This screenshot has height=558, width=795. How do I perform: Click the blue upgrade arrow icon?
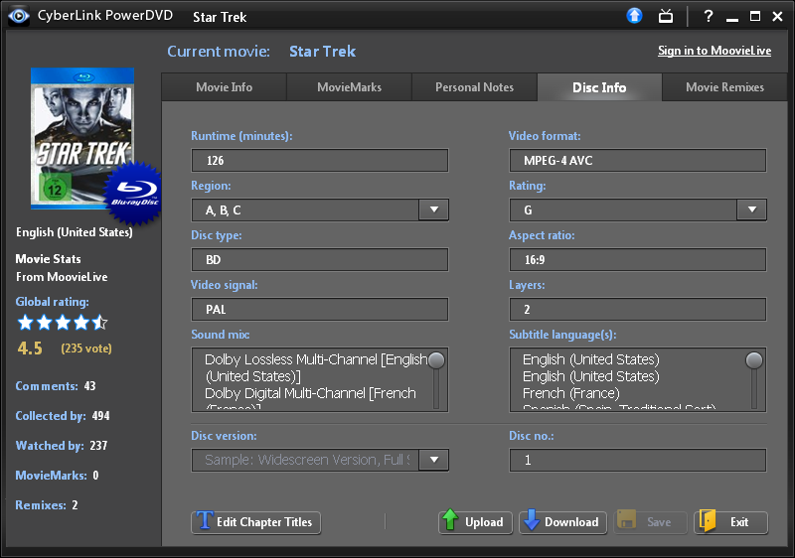tap(635, 16)
